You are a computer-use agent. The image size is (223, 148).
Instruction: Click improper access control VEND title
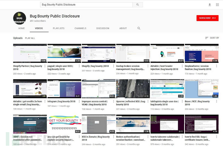[x=95, y=103]
